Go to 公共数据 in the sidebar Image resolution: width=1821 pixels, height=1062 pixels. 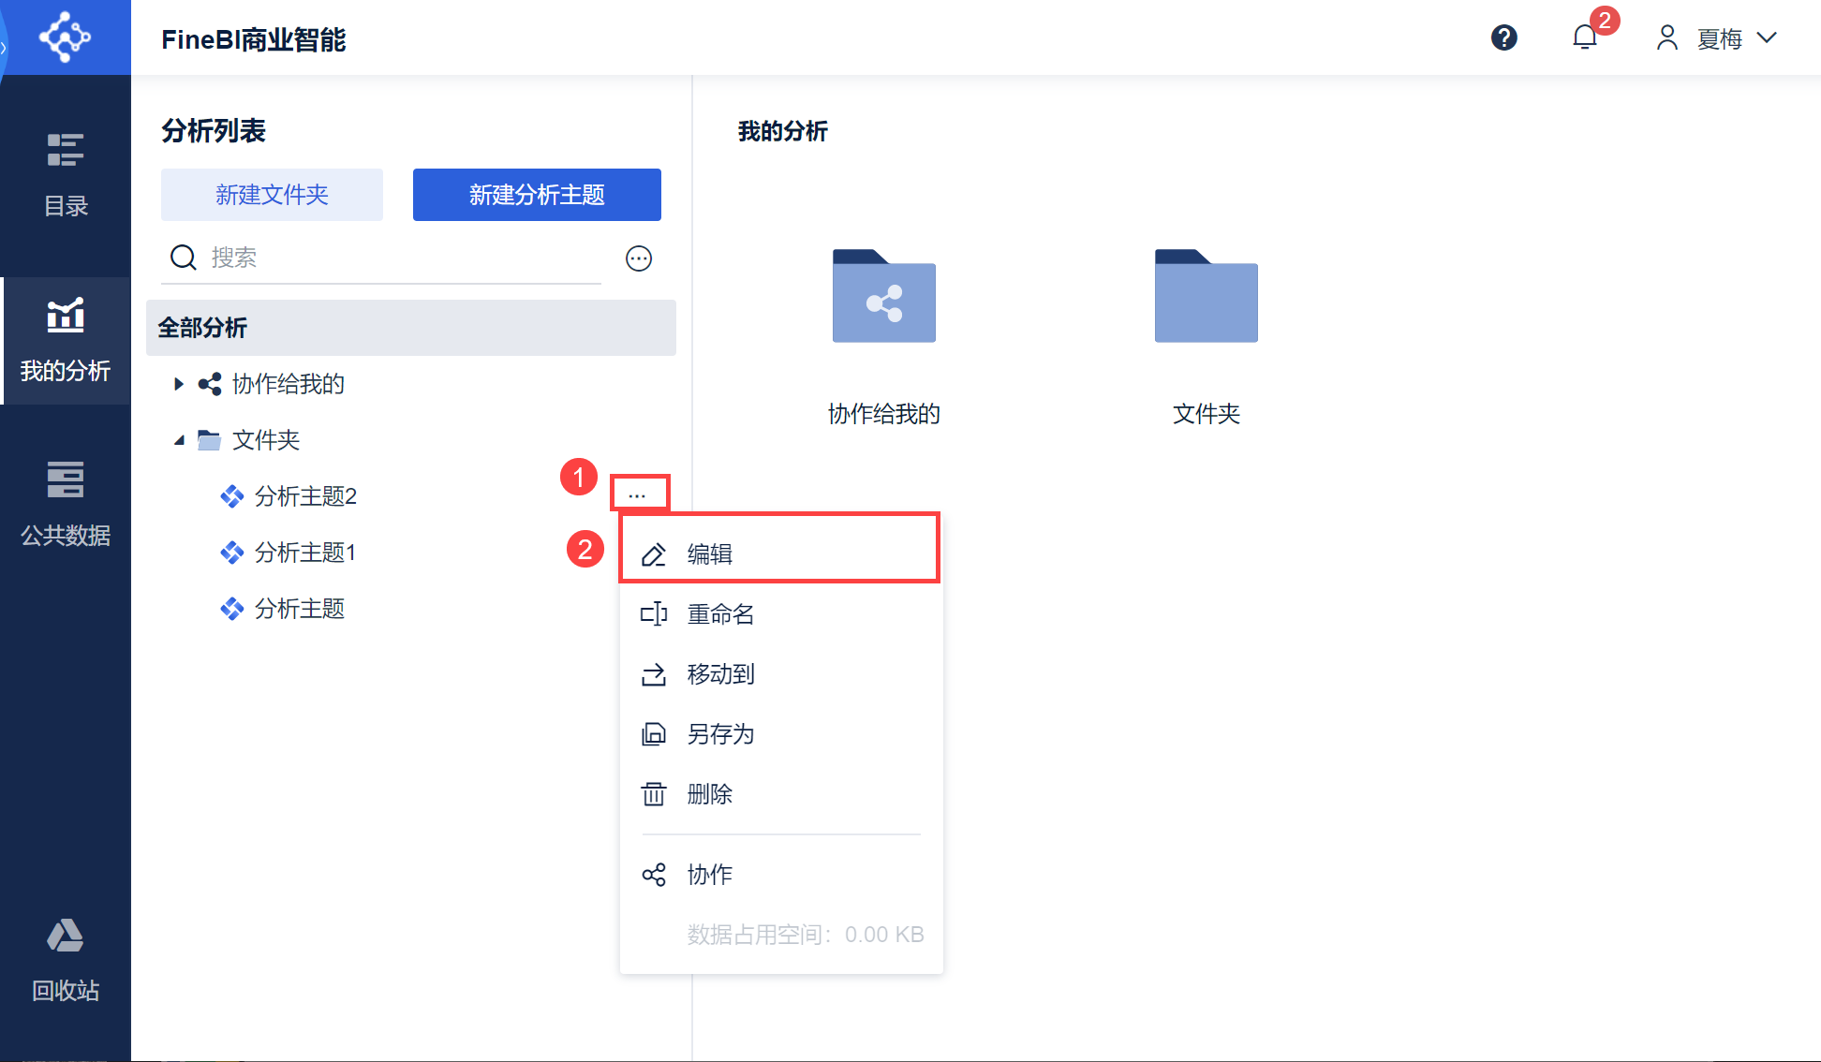pos(66,504)
